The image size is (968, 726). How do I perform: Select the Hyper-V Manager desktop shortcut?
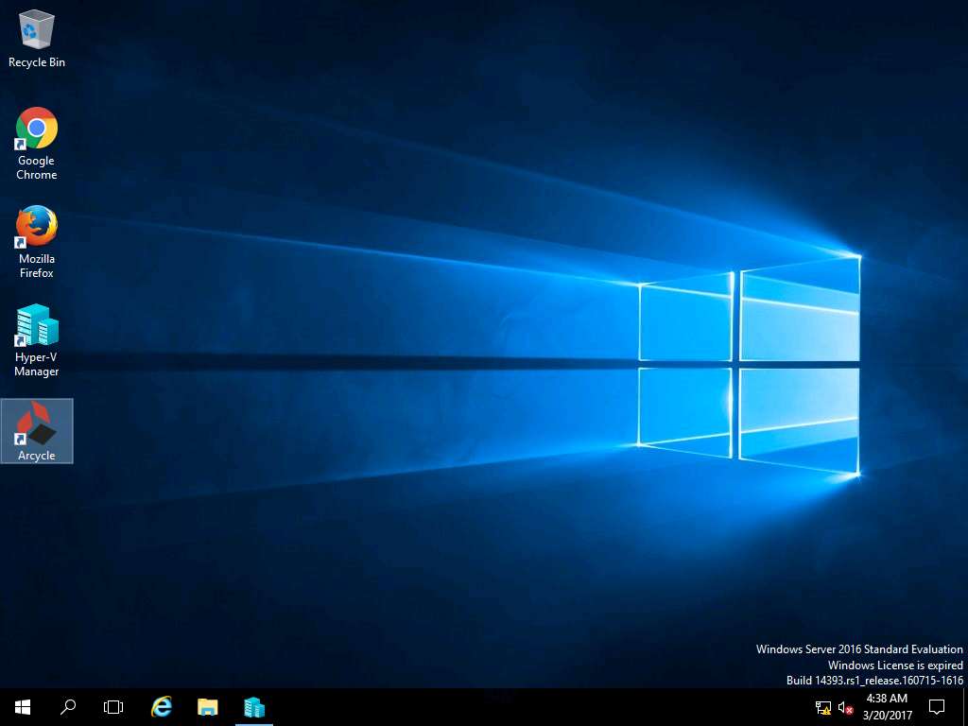click(x=37, y=340)
